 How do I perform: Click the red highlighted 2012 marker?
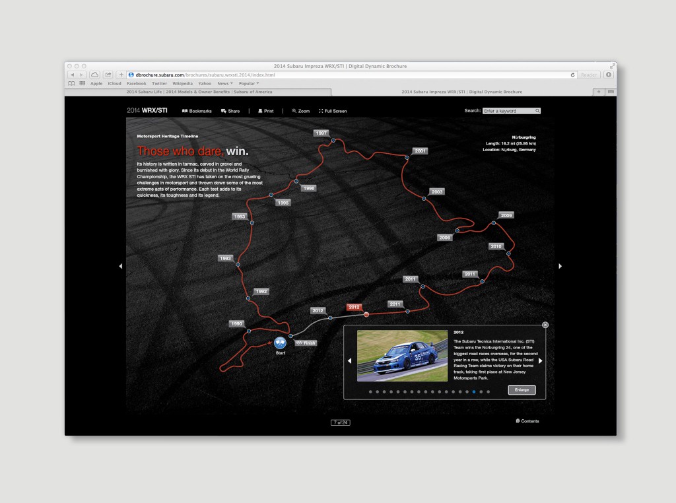pos(354,307)
